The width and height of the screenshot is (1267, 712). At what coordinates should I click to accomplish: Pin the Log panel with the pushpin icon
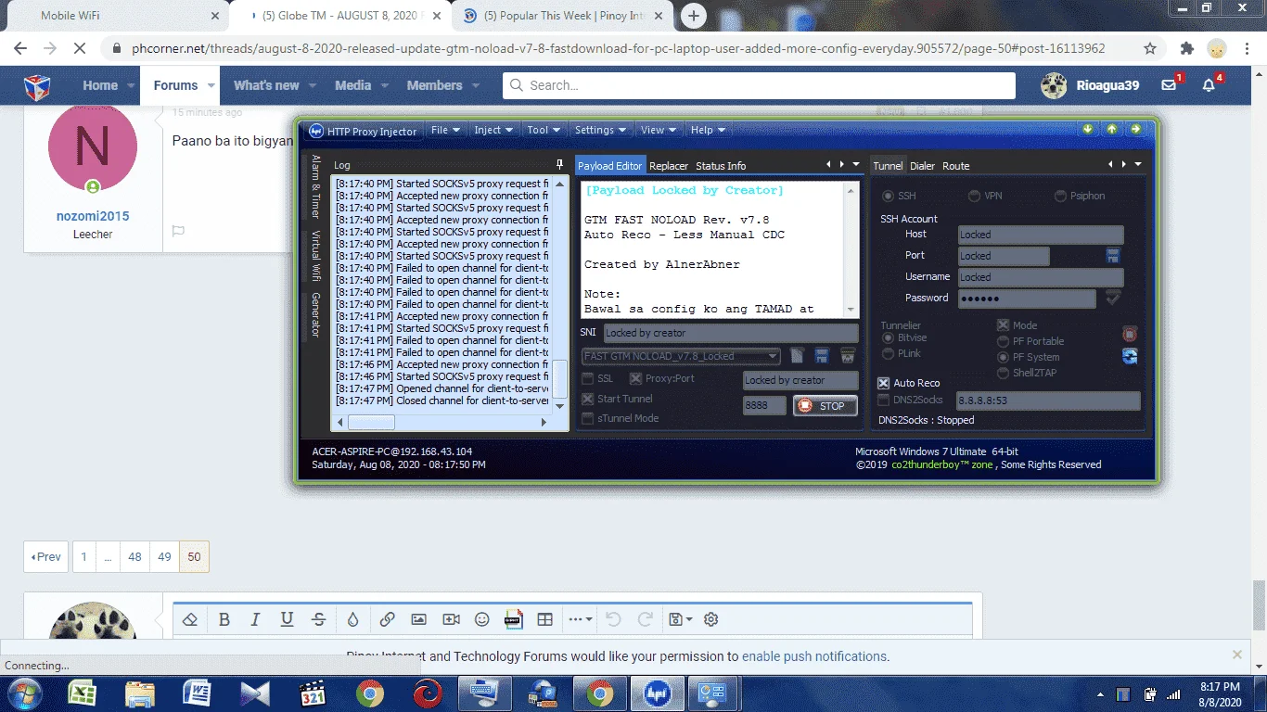[x=559, y=165]
